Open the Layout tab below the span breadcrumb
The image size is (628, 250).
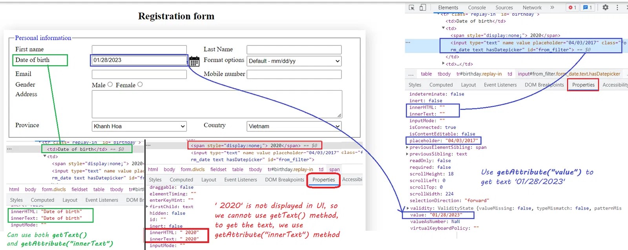pos(209,180)
